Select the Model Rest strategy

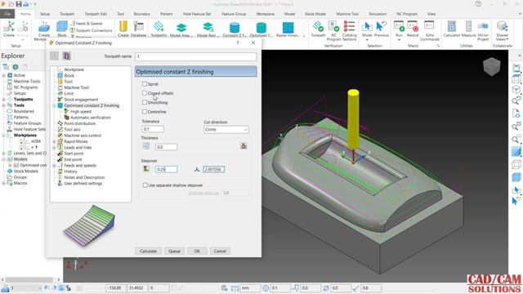[x=208, y=29]
